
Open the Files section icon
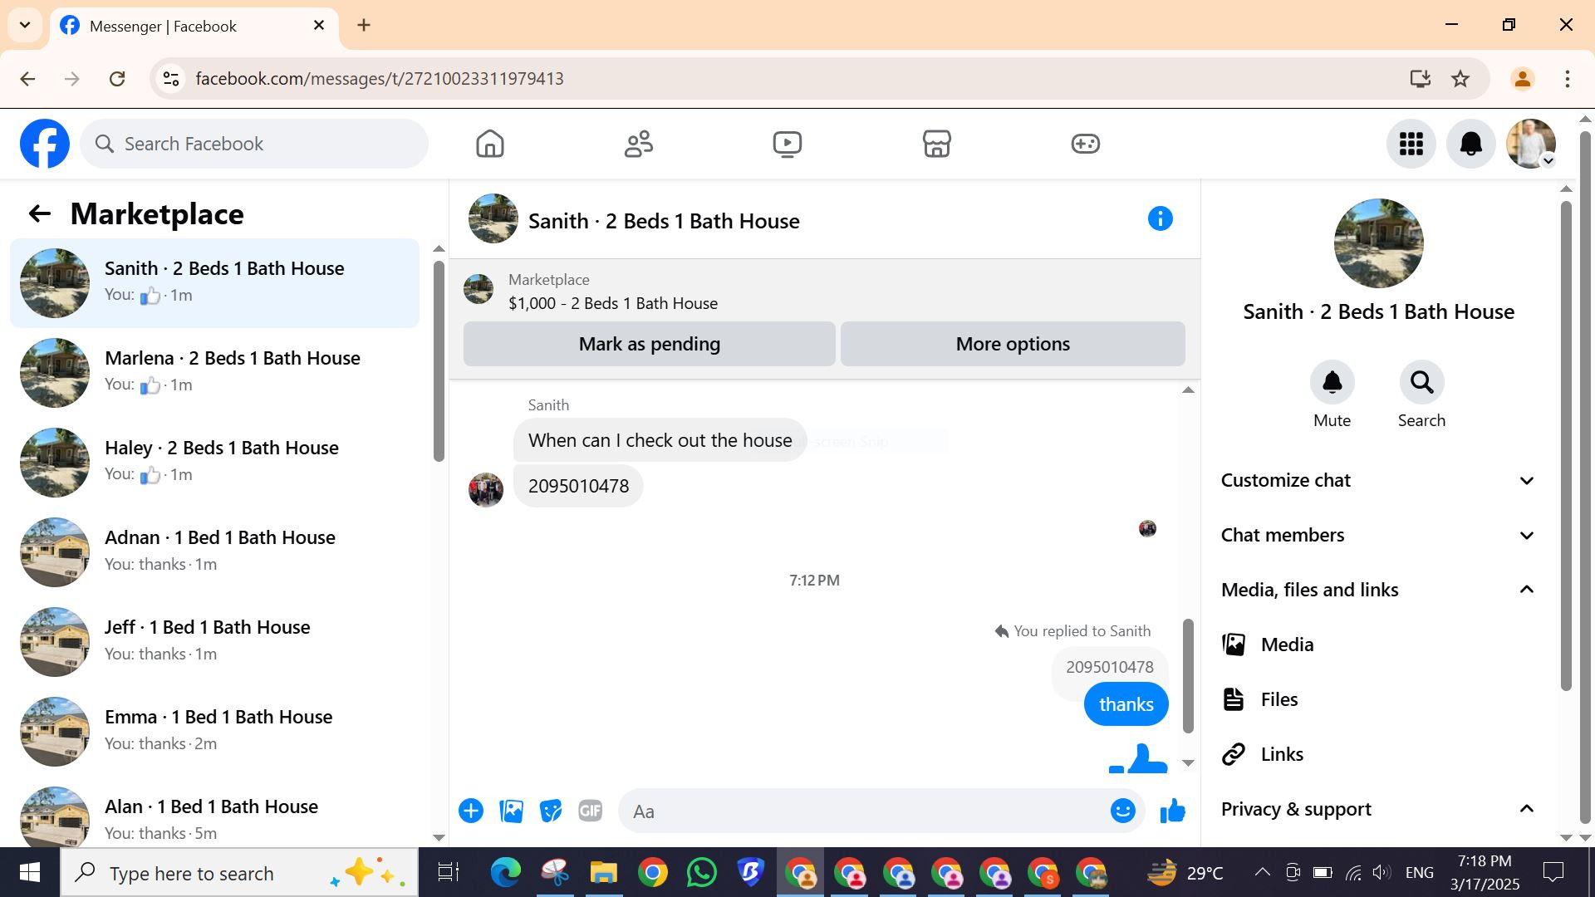1234,699
